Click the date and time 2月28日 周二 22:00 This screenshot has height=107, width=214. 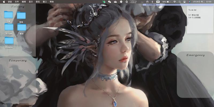click(202, 2)
